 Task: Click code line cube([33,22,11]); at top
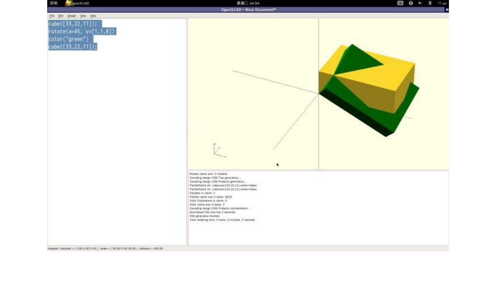[73, 24]
